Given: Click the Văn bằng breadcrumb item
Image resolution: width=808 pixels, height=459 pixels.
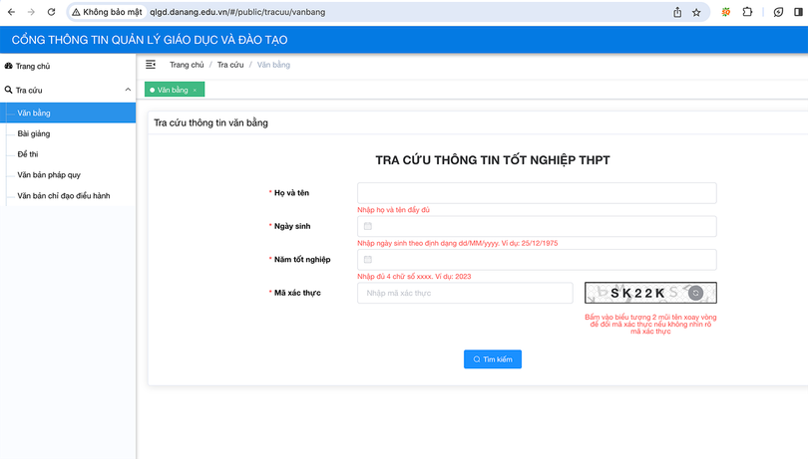Looking at the screenshot, I should pos(273,65).
